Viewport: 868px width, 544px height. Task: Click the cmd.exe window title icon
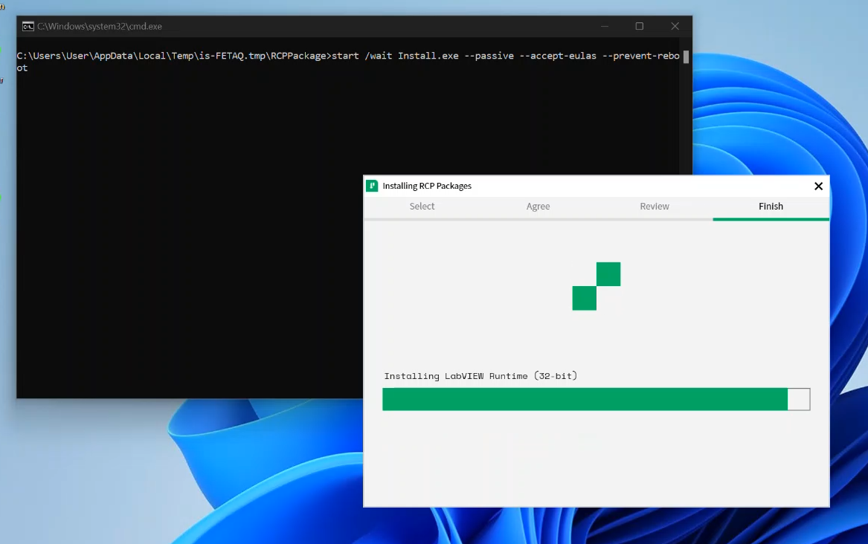click(x=28, y=27)
